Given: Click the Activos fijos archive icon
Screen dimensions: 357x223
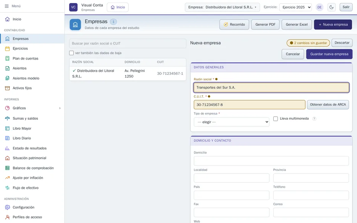Looking at the screenshot, I should click(x=7, y=88).
